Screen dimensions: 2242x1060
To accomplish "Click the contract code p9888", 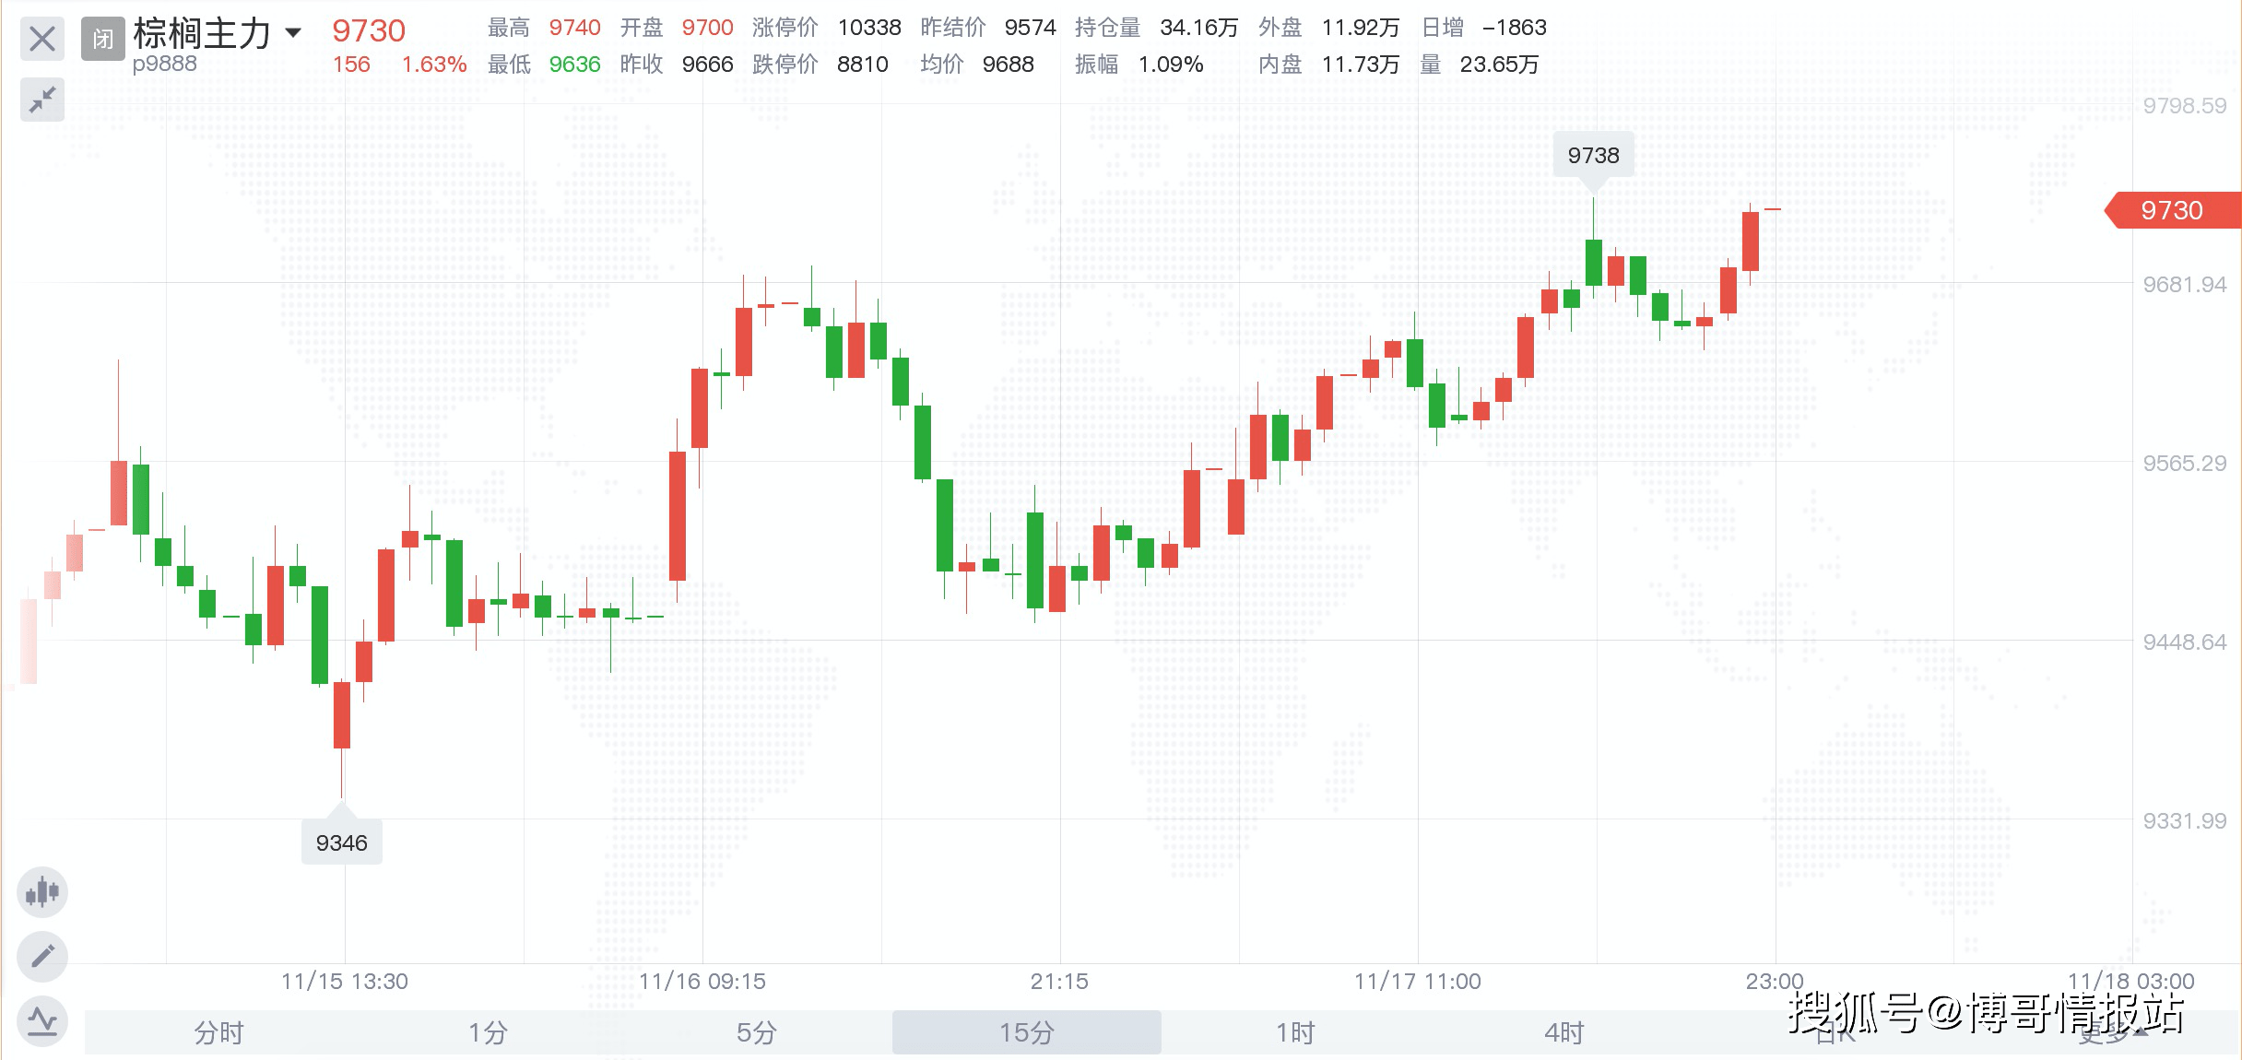I will tap(164, 64).
